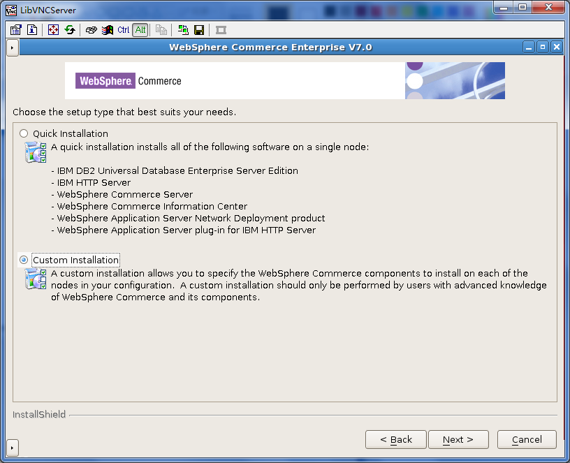Click the 'IBM HTTP Server' line
Viewport: 570px width, 463px height.
point(94,183)
